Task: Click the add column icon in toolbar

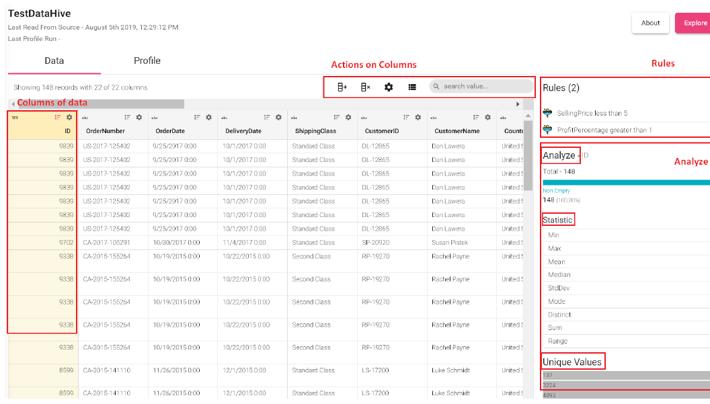Action: coord(342,87)
